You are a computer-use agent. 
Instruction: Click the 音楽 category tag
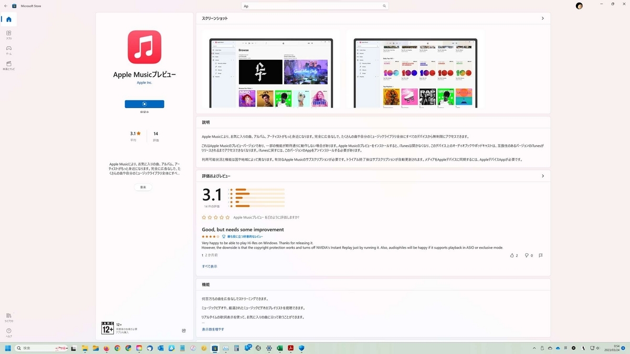point(143,187)
